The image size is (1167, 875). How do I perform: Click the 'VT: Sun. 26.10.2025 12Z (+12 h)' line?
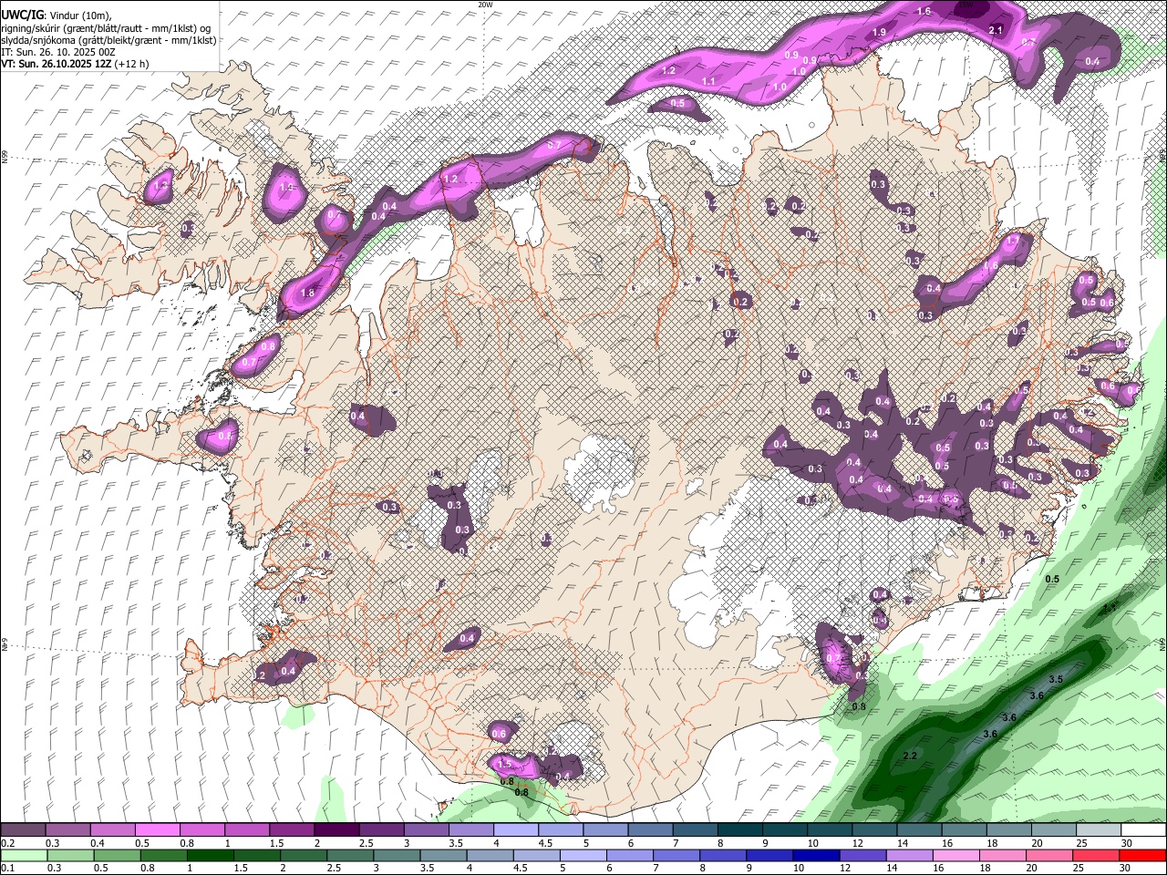(x=75, y=64)
